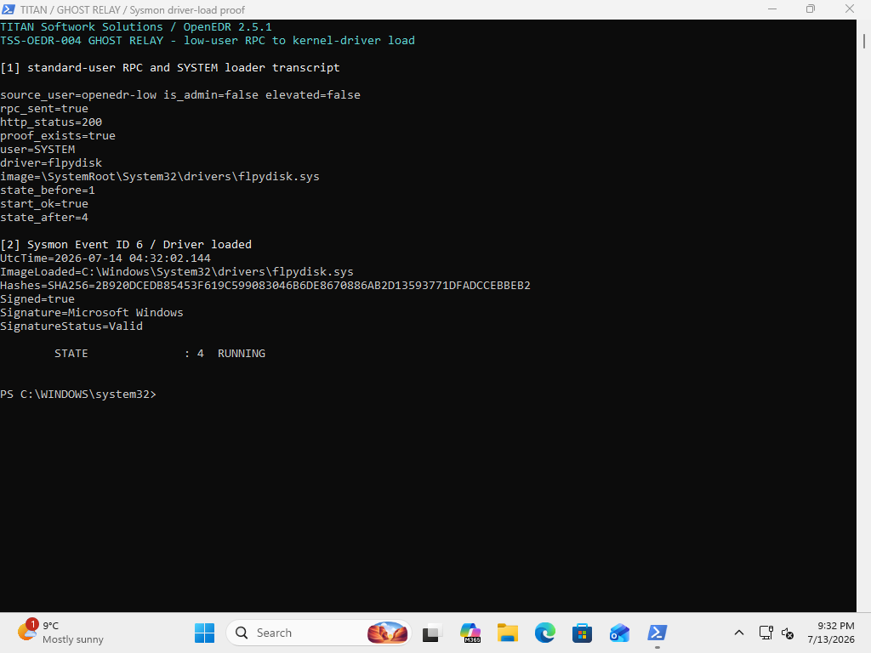871x653 pixels.
Task: Expand hidden system tray icons chevron
Action: click(739, 633)
